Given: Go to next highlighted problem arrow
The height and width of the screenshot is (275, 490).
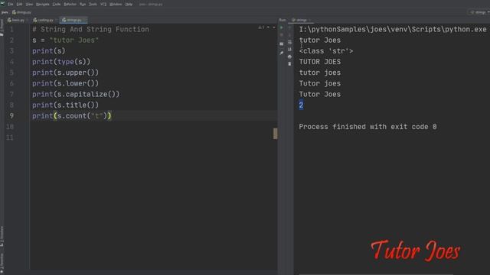Looking at the screenshot, I should click(x=274, y=27).
